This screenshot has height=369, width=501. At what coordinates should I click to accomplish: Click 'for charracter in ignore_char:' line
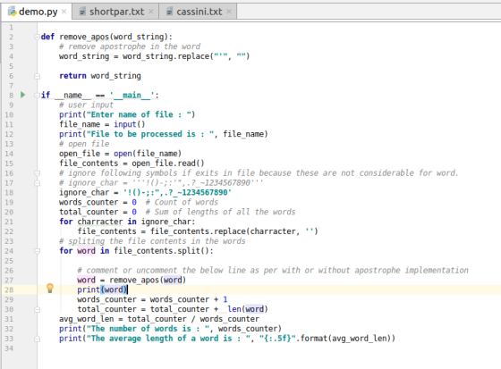[127, 222]
